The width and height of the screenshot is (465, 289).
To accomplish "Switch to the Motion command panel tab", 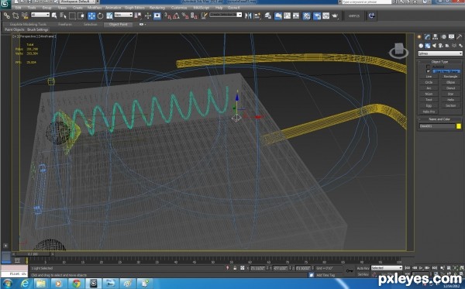I will (443, 36).
